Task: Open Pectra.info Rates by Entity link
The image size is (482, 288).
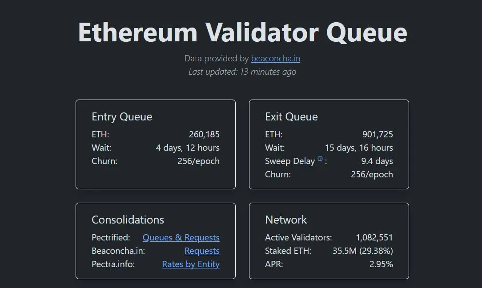Action: pos(191,264)
